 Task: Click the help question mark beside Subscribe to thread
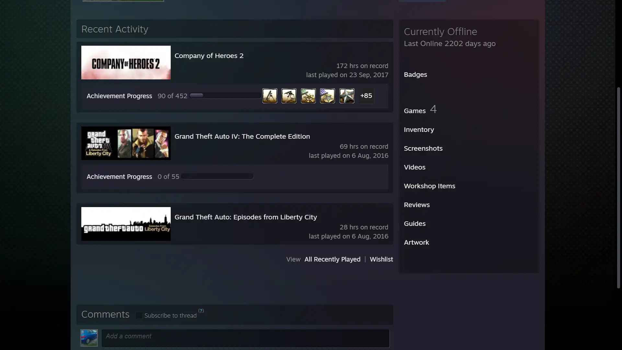pyautogui.click(x=201, y=310)
